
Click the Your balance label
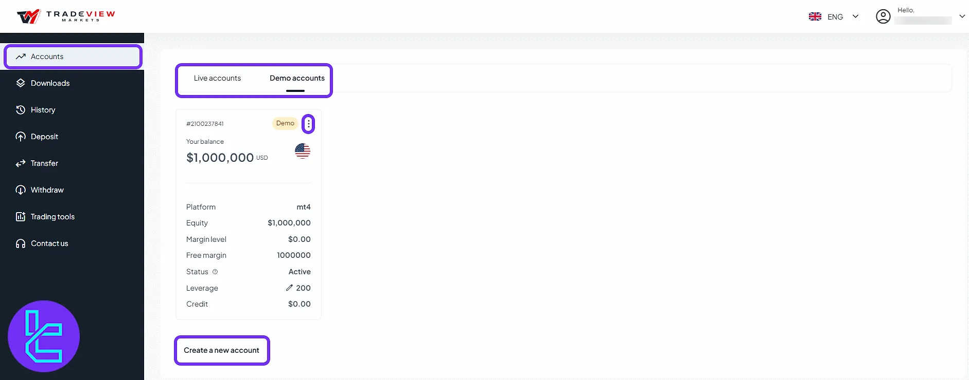pyautogui.click(x=205, y=142)
